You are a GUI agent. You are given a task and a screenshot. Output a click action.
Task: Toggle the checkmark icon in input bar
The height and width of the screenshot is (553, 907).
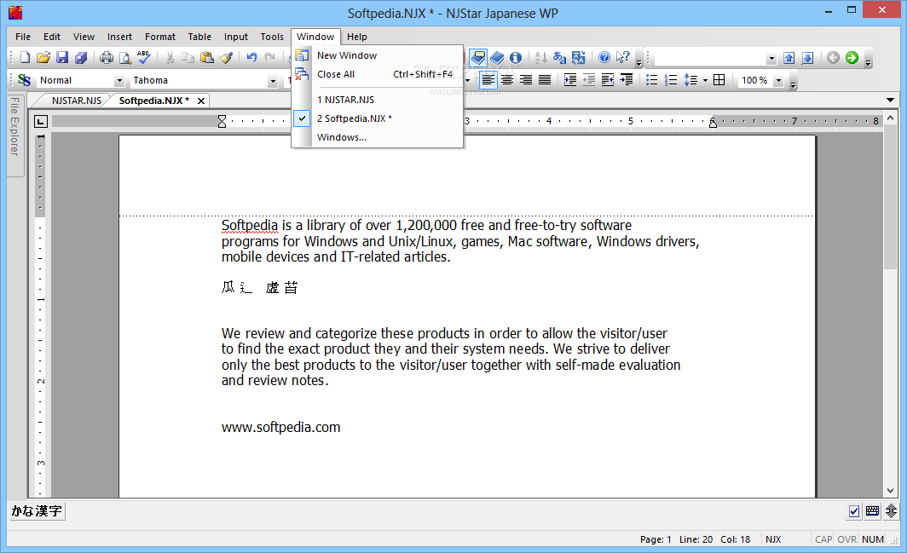[x=854, y=510]
